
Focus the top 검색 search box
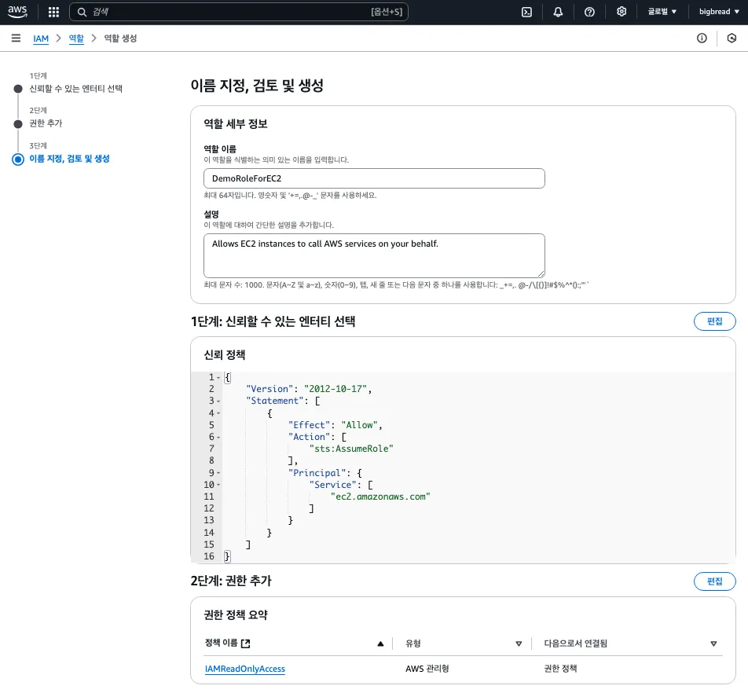point(239,12)
